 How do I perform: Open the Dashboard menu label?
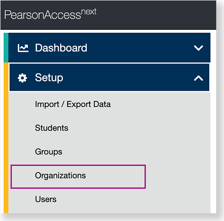[x=61, y=48]
